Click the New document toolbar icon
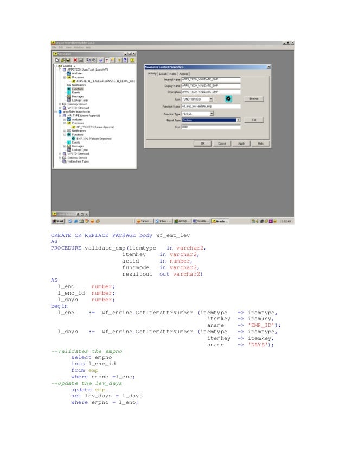The width and height of the screenshot is (346, 449). pos(57,60)
